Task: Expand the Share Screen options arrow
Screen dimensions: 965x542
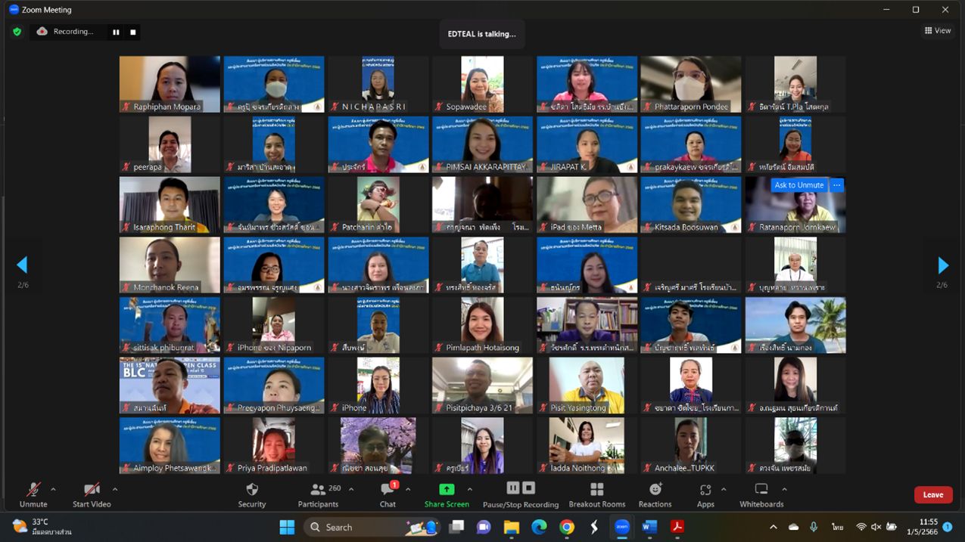Action: click(x=470, y=490)
